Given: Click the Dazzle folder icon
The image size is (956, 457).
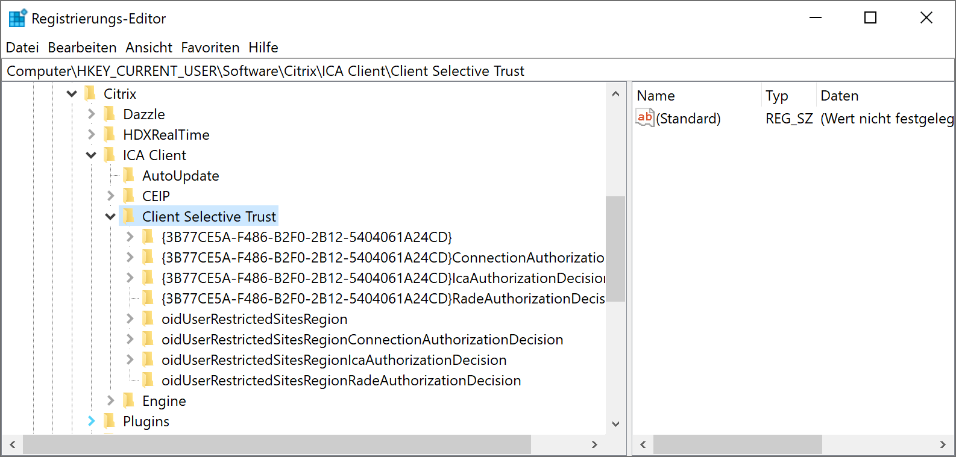Looking at the screenshot, I should pos(109,114).
